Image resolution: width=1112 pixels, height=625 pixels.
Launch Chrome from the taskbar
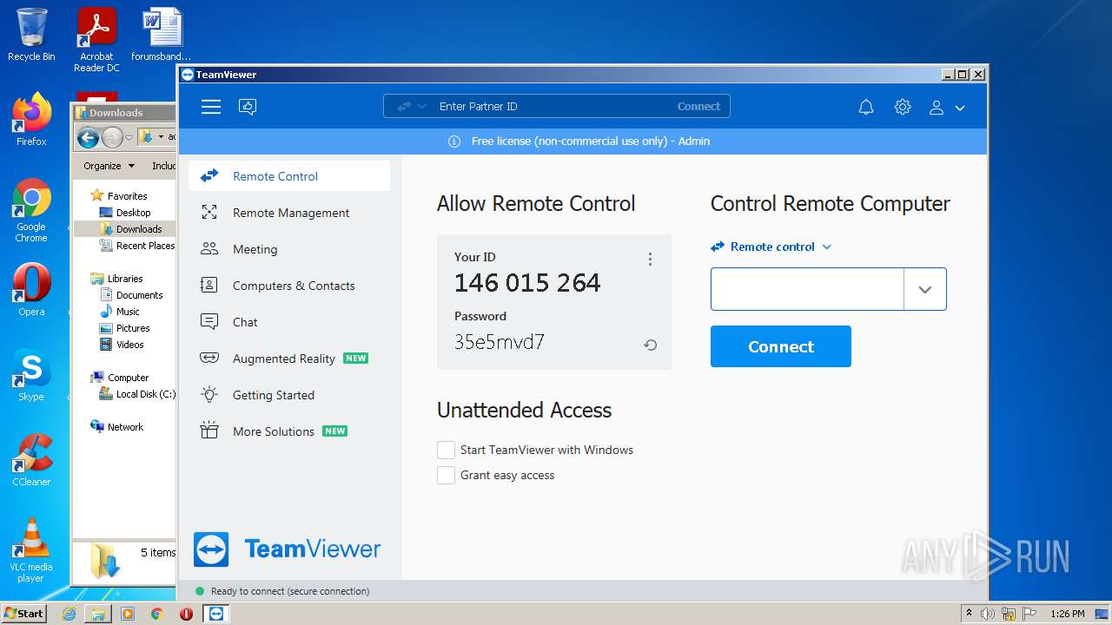[x=157, y=614]
